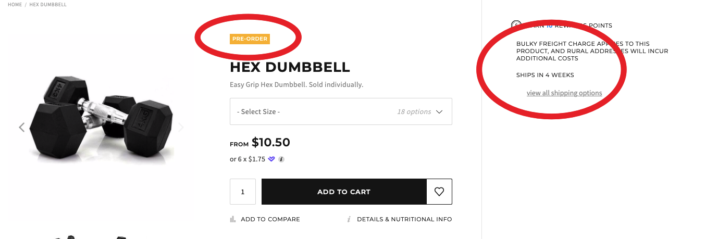This screenshot has width=705, height=239.
Task: Click the '18 options' text in size selector
Action: click(414, 111)
